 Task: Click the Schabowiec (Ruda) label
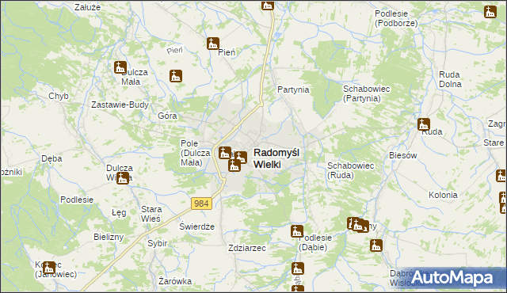click(350, 170)
